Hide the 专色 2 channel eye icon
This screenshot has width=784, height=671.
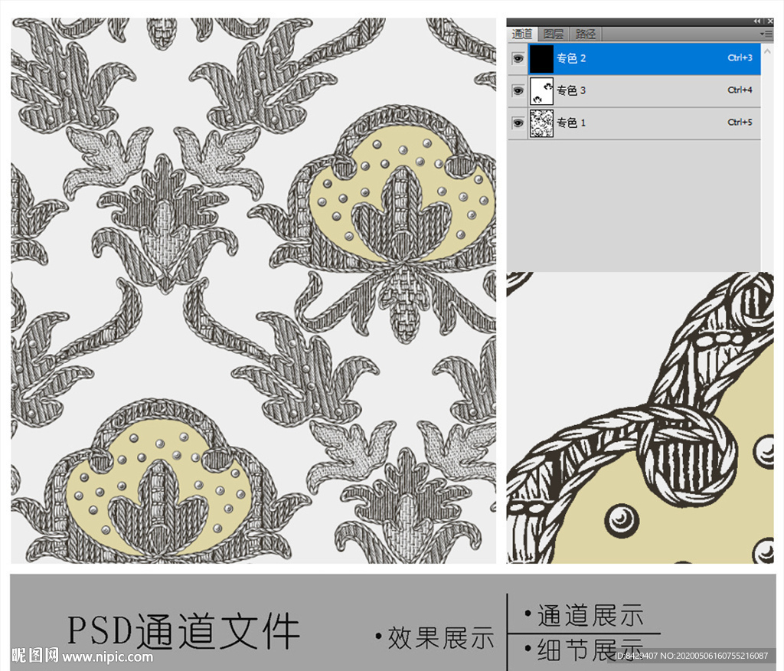pos(518,58)
